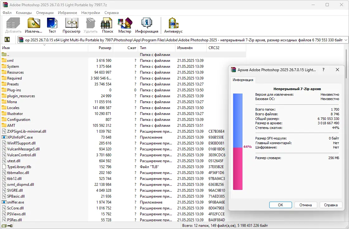This screenshot has height=229, width=349.
Task: Click the Извлечь (Extract) toolbar icon
Action: point(33,24)
